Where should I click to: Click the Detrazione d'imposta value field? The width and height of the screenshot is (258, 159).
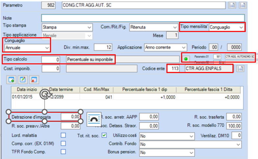click(71, 117)
